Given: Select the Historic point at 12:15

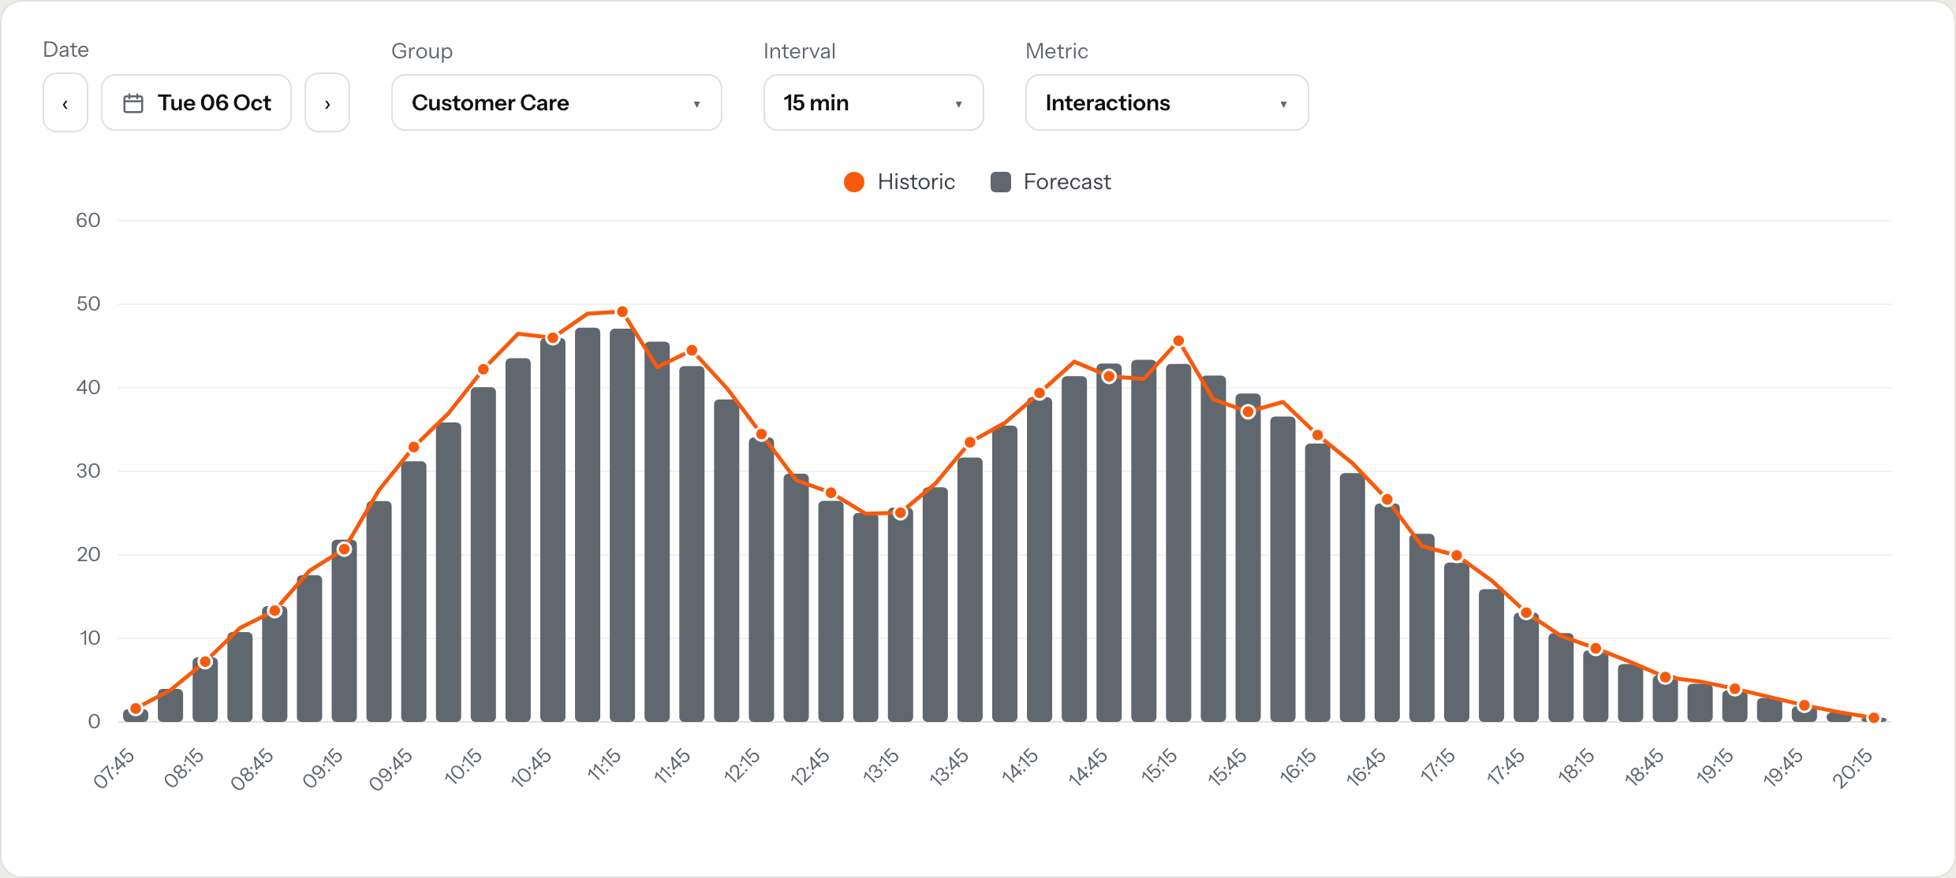Looking at the screenshot, I should pos(761,434).
